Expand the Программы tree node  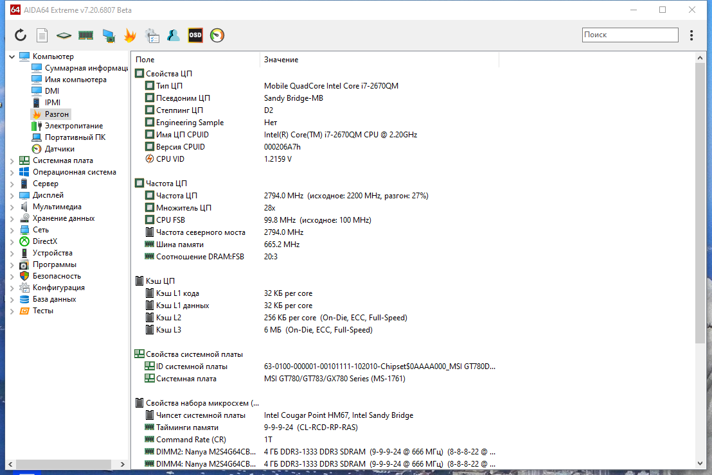tap(12, 265)
